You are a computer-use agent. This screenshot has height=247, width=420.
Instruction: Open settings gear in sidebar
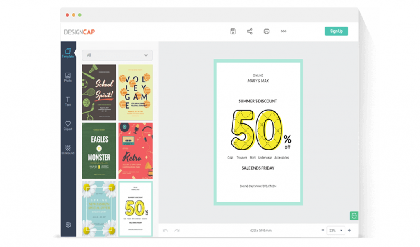pyautogui.click(x=68, y=225)
